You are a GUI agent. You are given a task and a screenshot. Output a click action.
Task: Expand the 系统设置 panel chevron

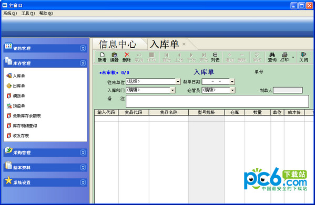pyautogui.click(x=83, y=182)
